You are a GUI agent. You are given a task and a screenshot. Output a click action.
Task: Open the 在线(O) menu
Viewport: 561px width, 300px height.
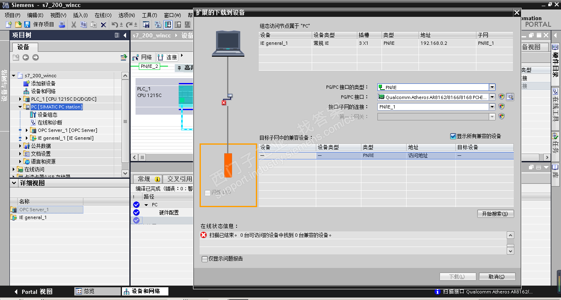pyautogui.click(x=103, y=15)
